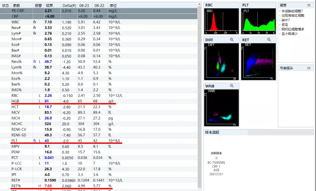
Task: Click the 08-23 column header
Action: [85, 6]
